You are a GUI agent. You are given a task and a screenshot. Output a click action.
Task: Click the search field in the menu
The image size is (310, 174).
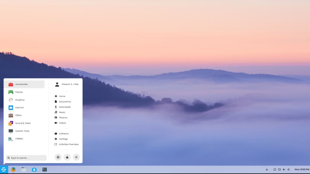click(26, 158)
